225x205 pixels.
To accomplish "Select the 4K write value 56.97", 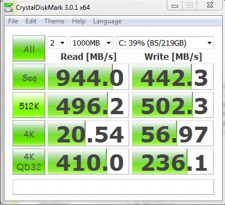I will pyautogui.click(x=173, y=133).
